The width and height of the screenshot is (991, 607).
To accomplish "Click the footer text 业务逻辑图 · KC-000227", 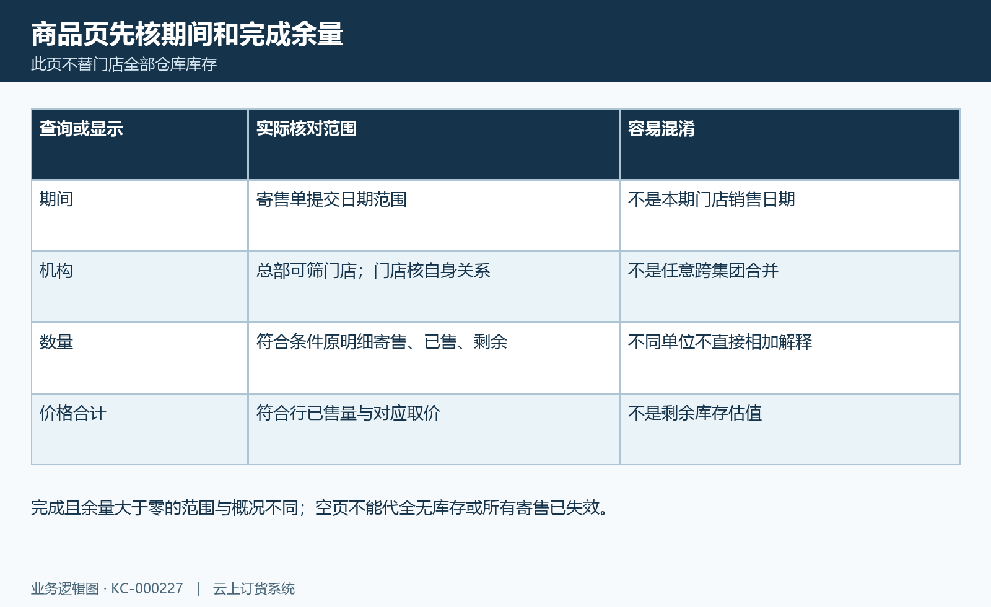I will tap(107, 588).
